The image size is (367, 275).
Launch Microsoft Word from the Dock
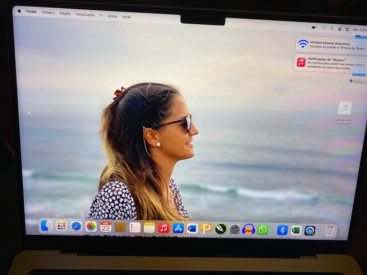192,228
